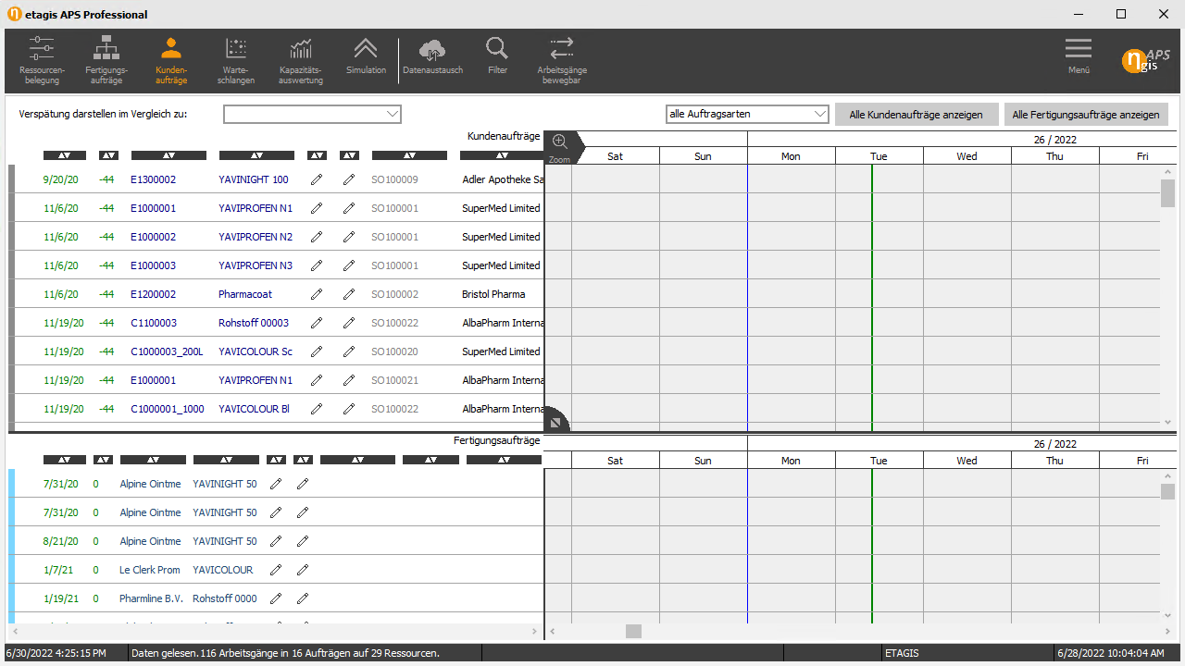
Task: Select Alpine Ointme row dated 8/21/20
Action: point(150,541)
